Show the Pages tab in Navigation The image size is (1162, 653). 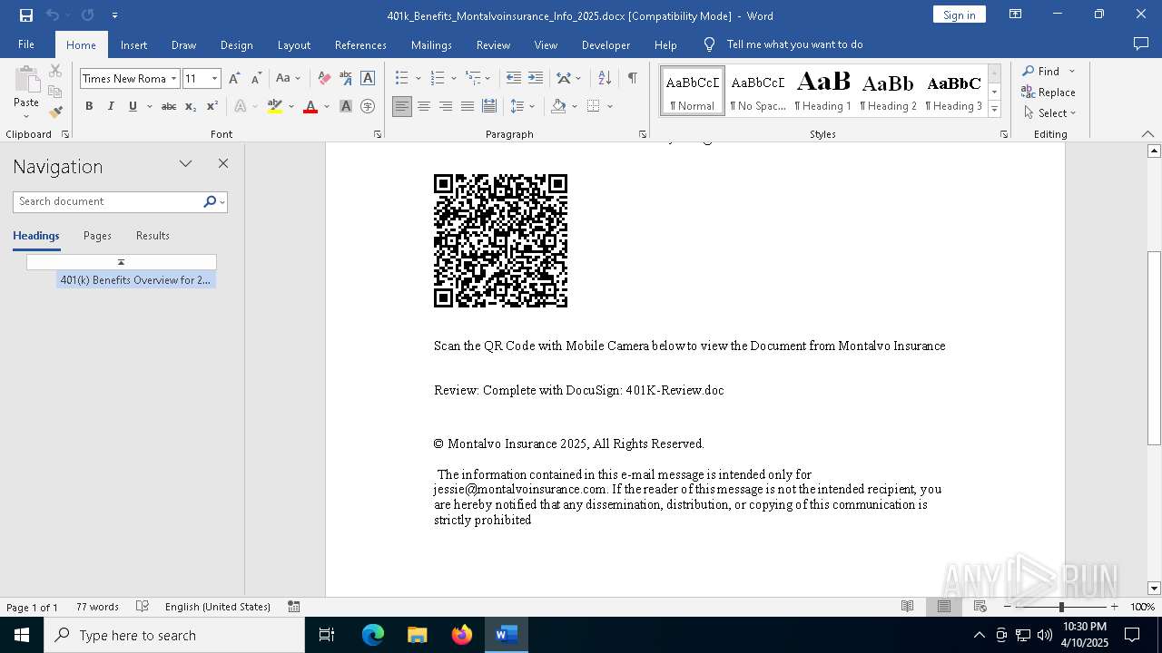(97, 236)
